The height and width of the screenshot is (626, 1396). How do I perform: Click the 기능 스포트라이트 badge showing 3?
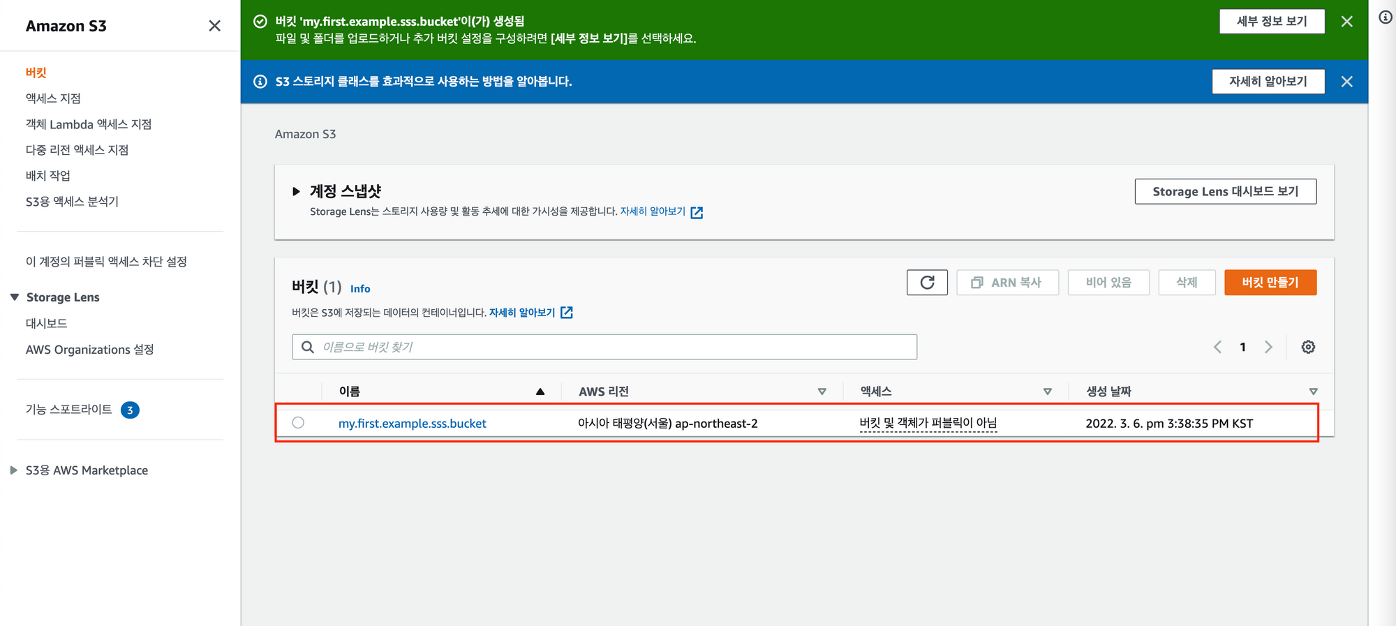click(x=130, y=410)
